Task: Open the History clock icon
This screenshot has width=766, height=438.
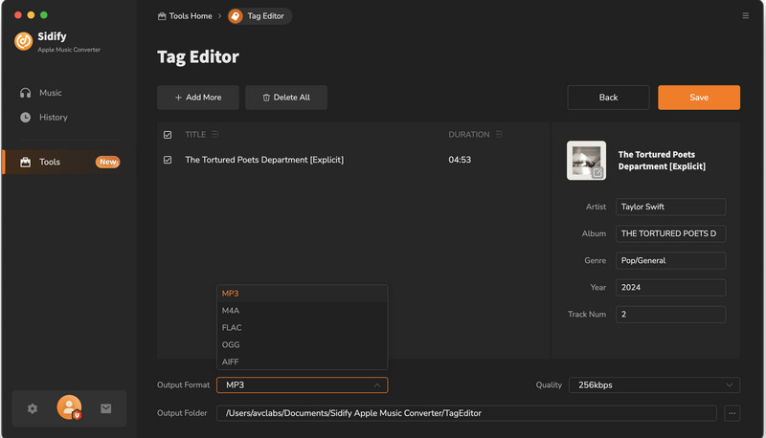Action: [x=26, y=117]
